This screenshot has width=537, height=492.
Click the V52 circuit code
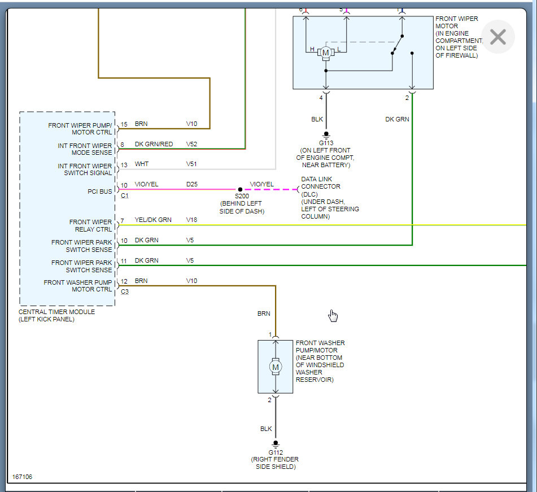[191, 144]
